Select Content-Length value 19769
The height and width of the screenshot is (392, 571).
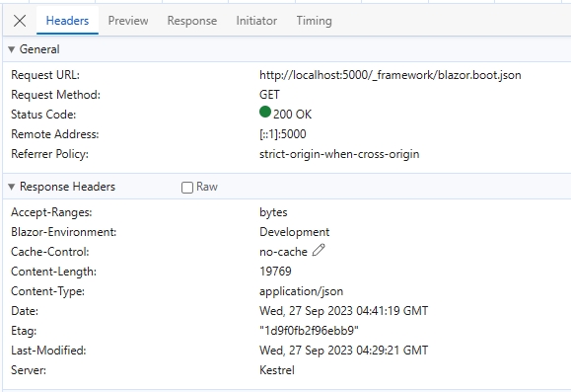click(x=275, y=272)
